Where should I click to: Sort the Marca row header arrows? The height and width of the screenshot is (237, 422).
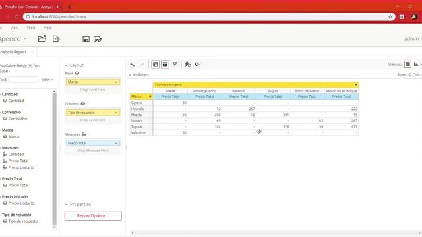coord(150,97)
